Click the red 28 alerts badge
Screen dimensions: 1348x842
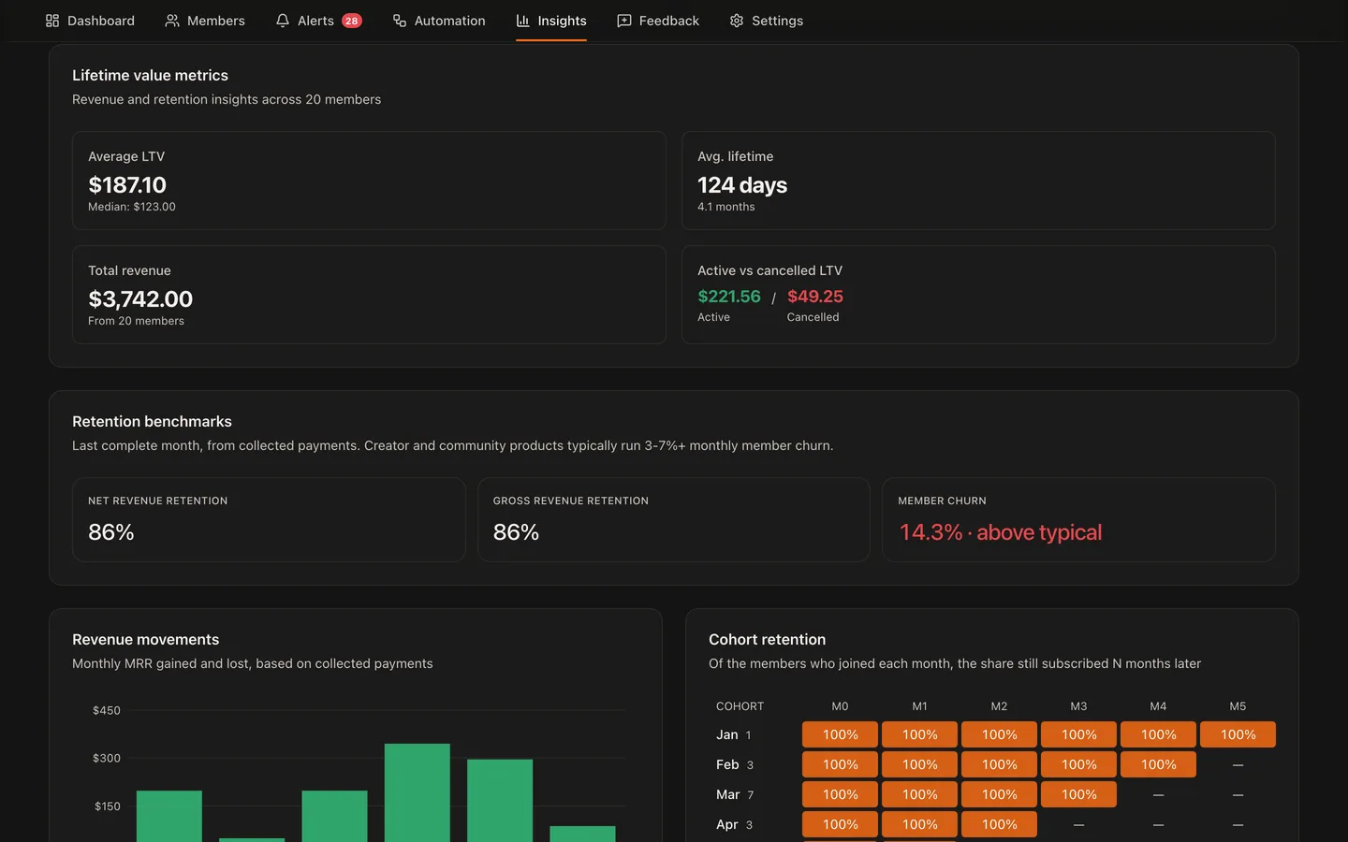352,21
